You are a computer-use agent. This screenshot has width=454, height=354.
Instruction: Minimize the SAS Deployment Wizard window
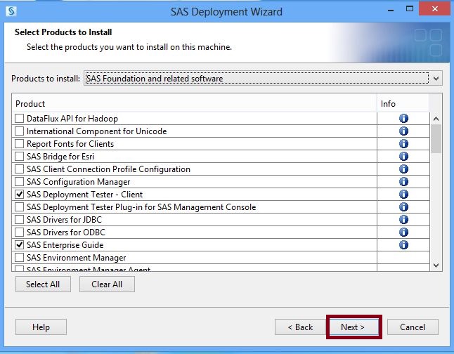pos(391,9)
